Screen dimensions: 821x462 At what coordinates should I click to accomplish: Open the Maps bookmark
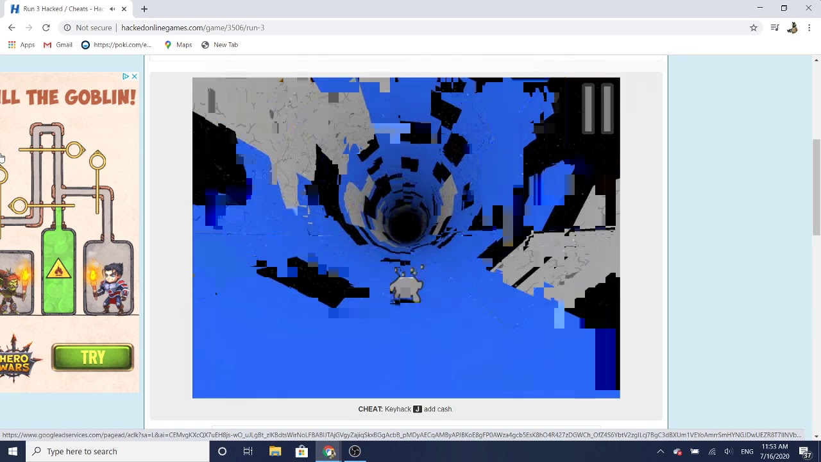click(178, 45)
